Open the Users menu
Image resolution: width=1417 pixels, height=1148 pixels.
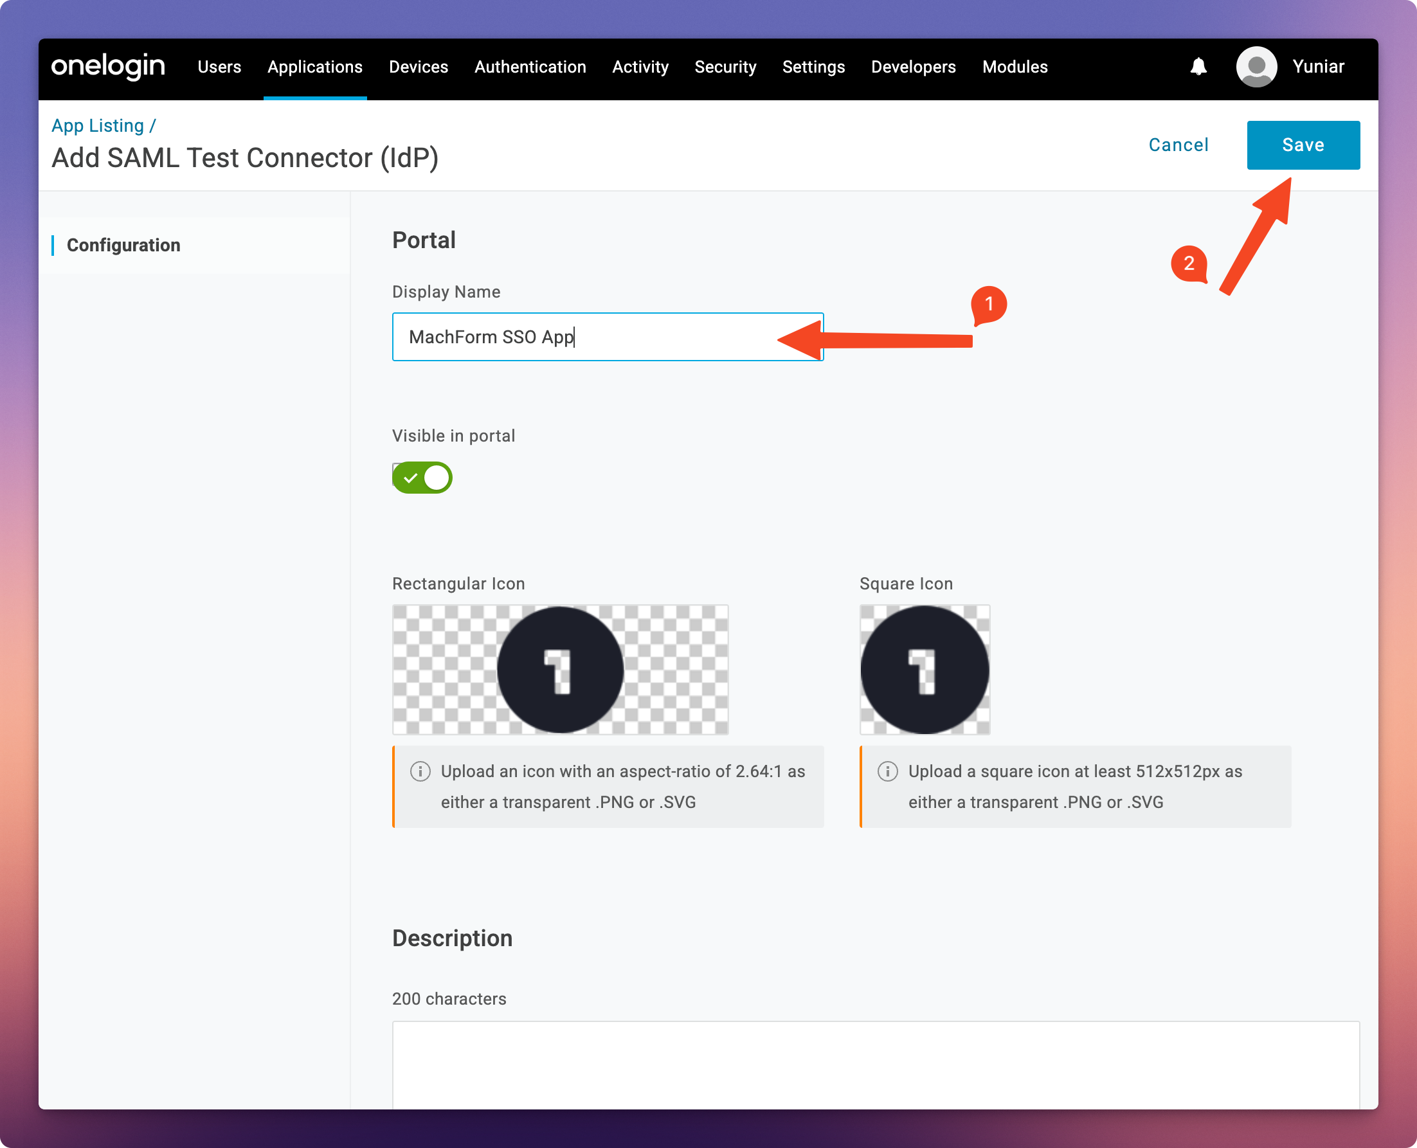(219, 67)
